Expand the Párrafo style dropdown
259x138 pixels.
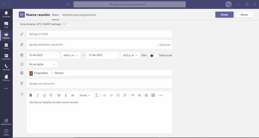(x=85, y=95)
